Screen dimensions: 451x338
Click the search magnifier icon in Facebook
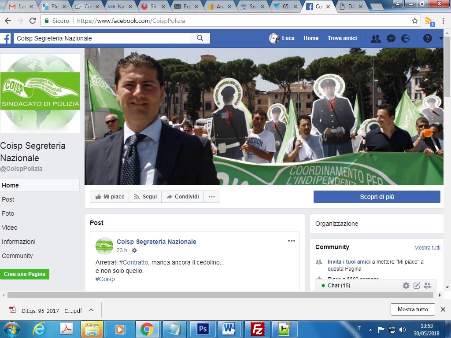click(200, 38)
